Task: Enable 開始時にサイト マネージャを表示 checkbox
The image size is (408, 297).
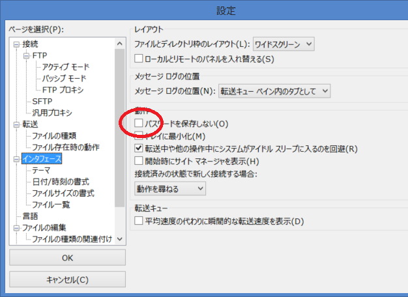Action: [139, 161]
